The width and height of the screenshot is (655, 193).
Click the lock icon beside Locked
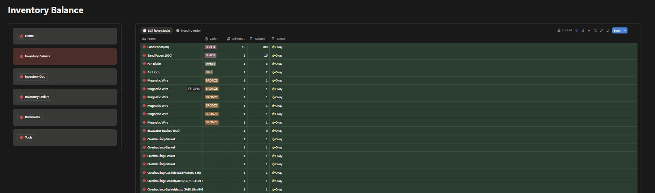click(559, 30)
